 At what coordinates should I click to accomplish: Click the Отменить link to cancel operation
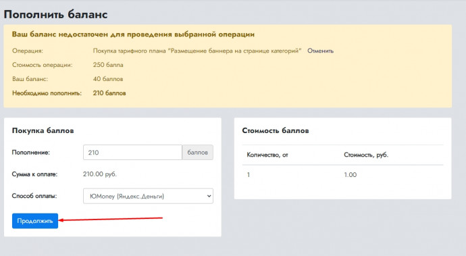(320, 51)
